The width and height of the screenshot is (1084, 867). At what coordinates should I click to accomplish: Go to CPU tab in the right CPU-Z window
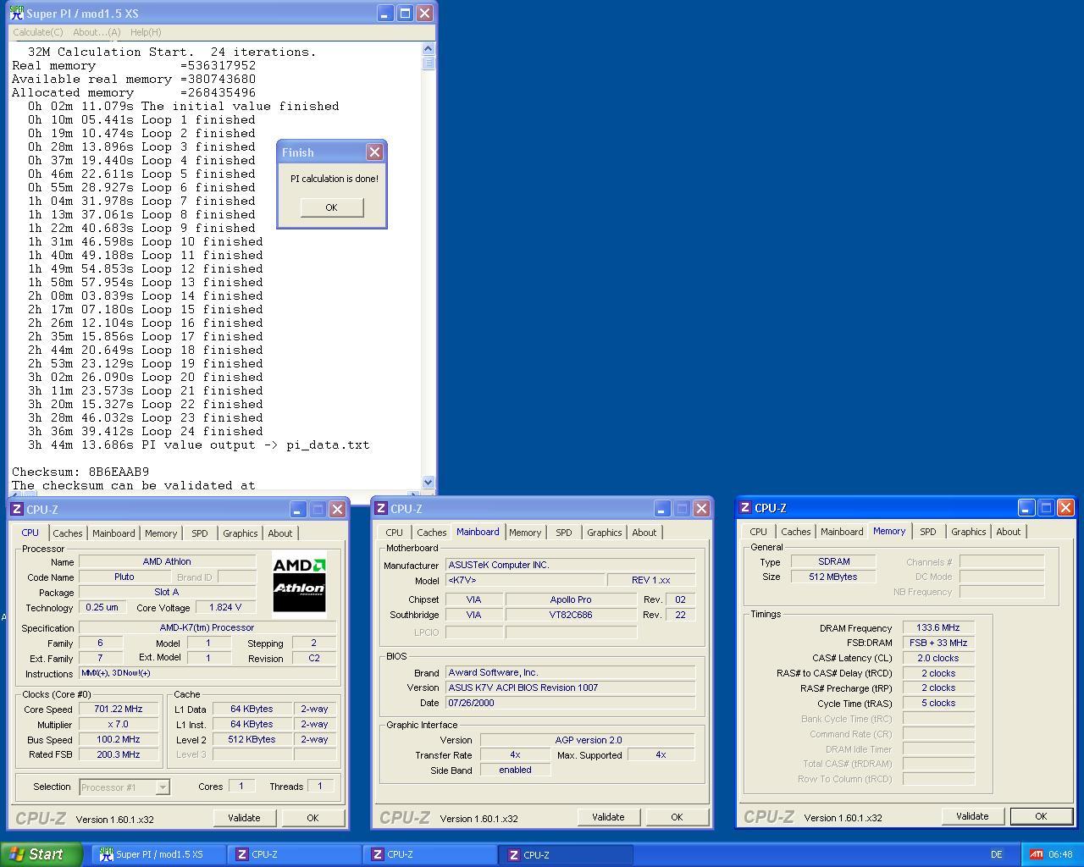(759, 532)
